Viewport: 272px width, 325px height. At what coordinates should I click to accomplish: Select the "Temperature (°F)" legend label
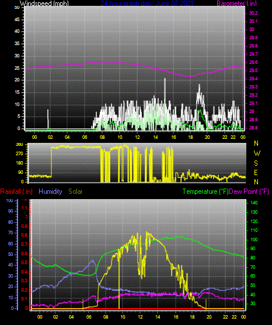[x=205, y=191]
